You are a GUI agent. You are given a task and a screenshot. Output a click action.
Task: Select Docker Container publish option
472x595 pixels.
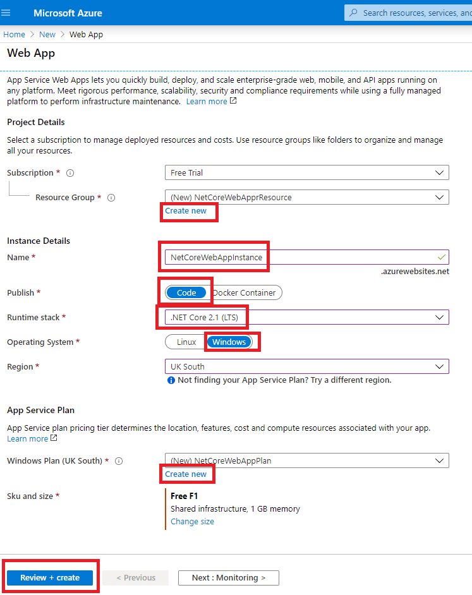245,292
